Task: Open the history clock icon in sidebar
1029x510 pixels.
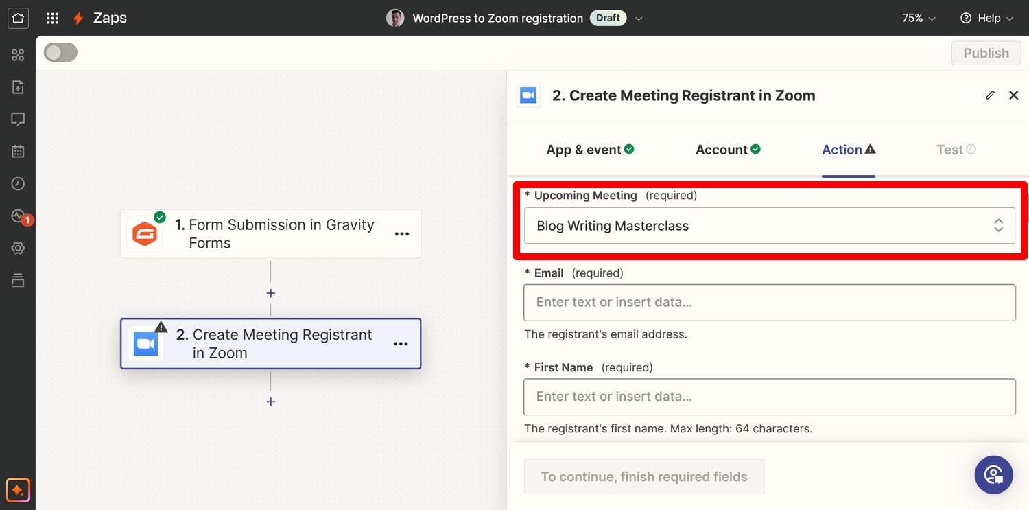Action: tap(18, 183)
